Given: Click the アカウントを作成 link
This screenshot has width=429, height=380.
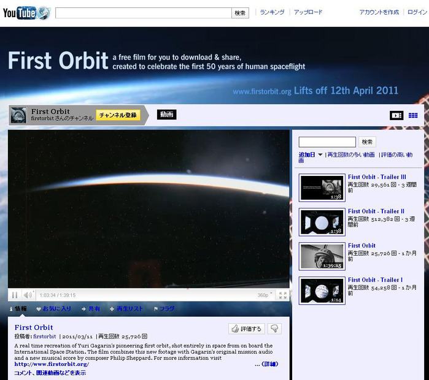Looking at the screenshot, I should tap(379, 12).
